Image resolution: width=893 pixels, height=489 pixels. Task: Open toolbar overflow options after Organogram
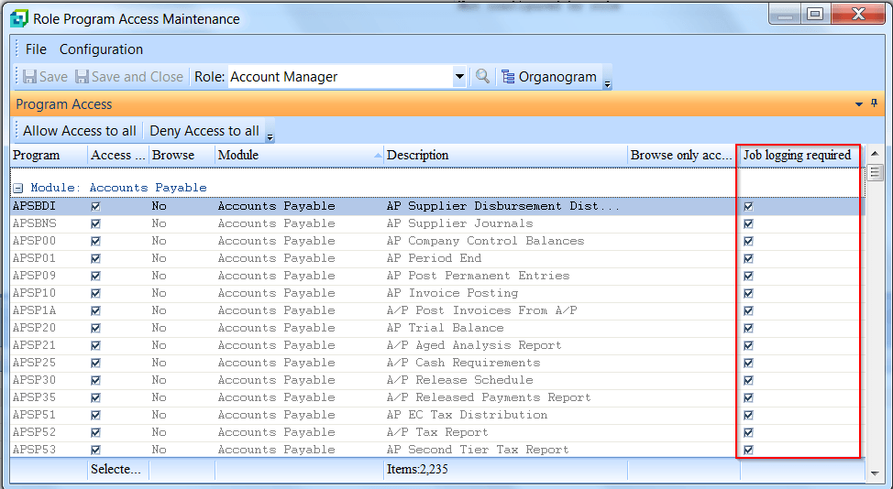[x=607, y=85]
